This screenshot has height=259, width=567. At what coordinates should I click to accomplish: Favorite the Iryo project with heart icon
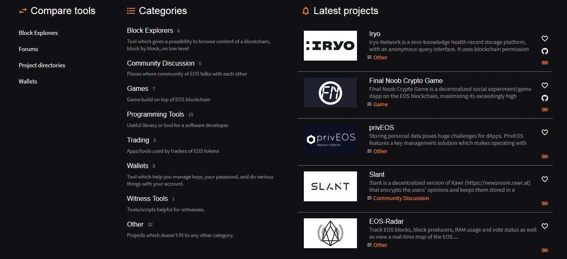545,39
